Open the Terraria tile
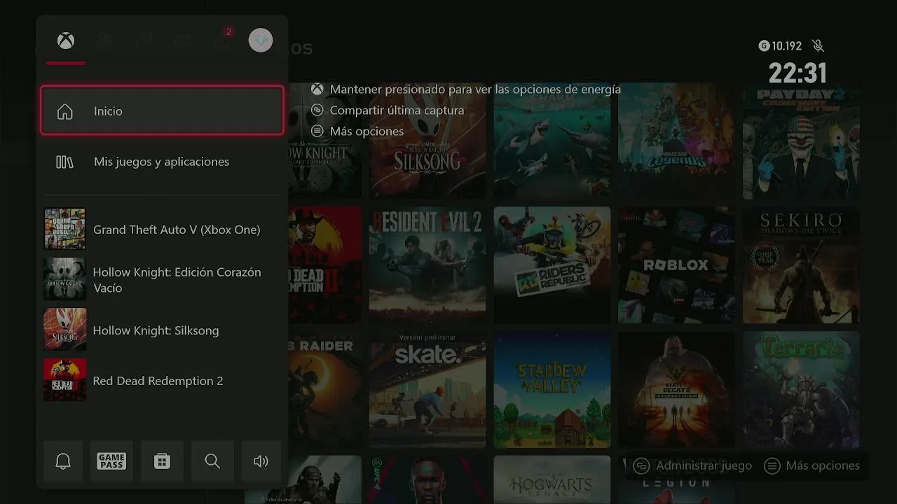Screen dimensions: 897x504 click(x=801, y=390)
